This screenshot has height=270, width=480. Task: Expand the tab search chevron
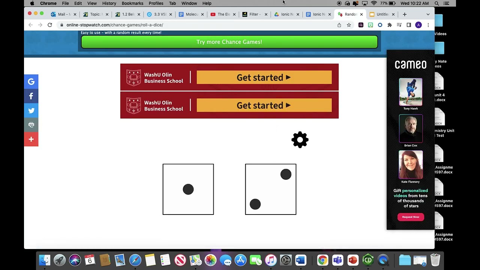(x=428, y=14)
